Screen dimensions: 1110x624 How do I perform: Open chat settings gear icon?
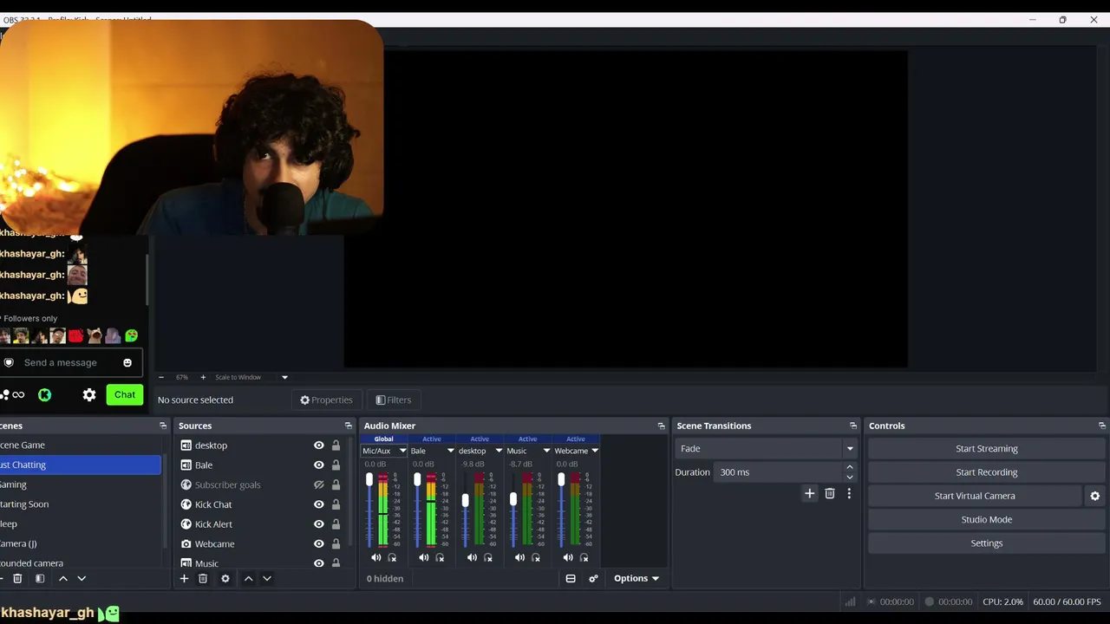click(89, 394)
